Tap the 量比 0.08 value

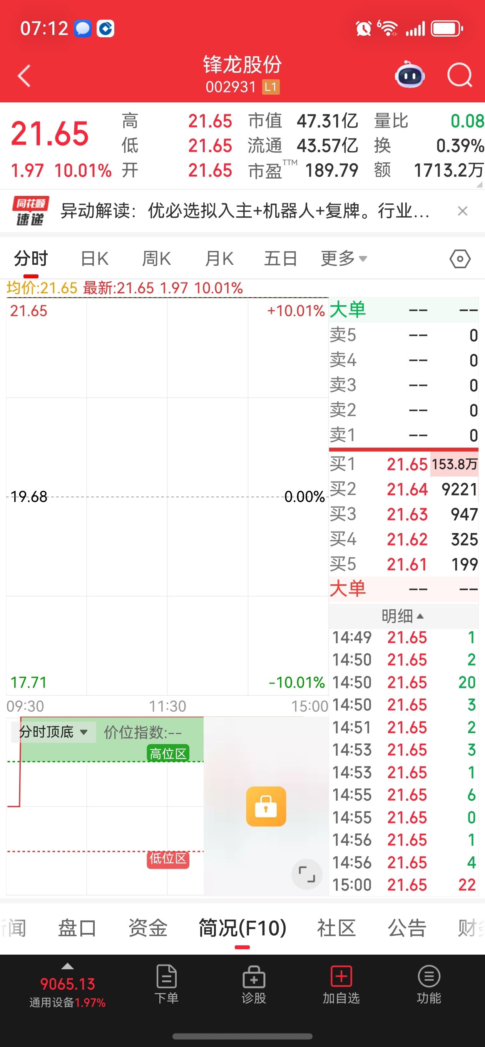(467, 121)
